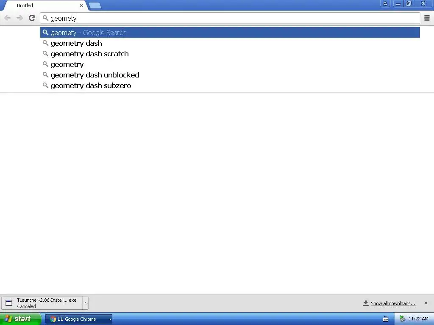Select 'geometry dash subzero' suggestion
Image resolution: width=434 pixels, height=325 pixels.
click(230, 85)
